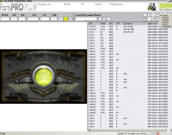The width and height of the screenshot is (172, 135).
Task: Sort by QRI column header
Action: pos(94,24)
